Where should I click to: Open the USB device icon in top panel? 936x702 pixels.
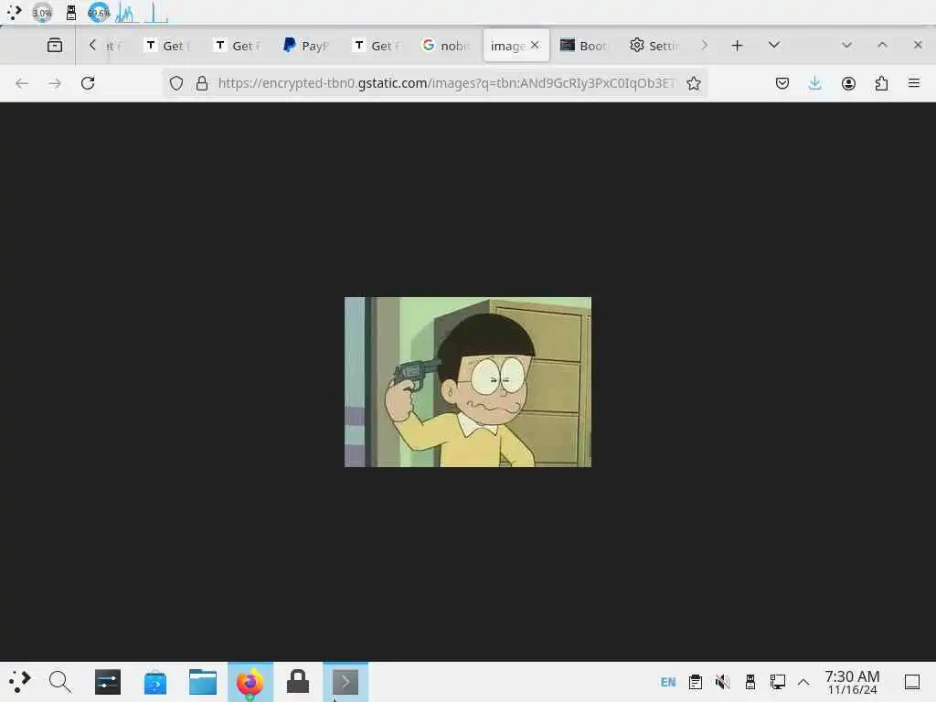tap(71, 13)
